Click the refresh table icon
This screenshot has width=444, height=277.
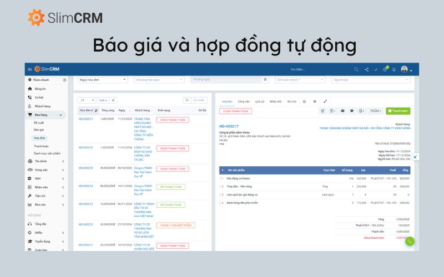(x=113, y=100)
